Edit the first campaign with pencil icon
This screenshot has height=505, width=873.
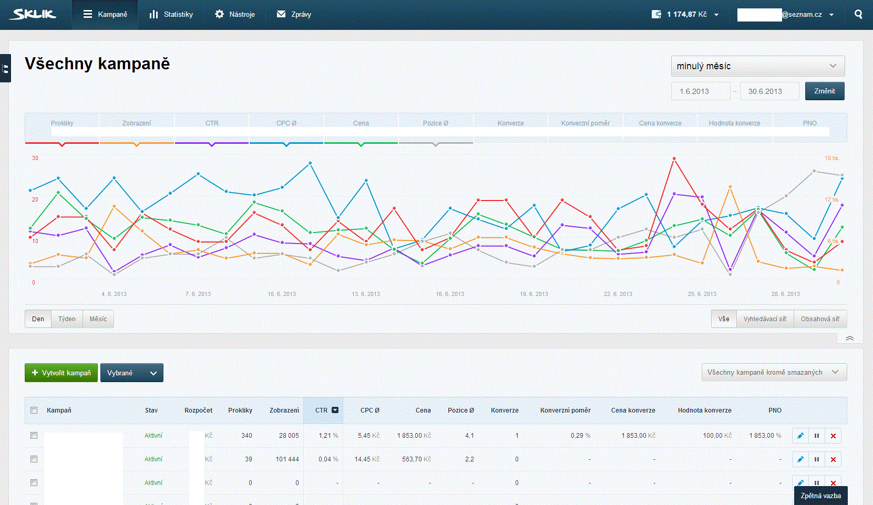tap(800, 436)
